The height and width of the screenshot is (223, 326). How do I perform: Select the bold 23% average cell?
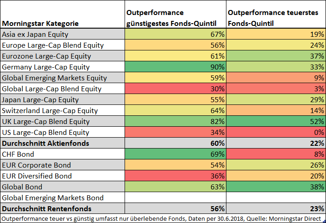(x=276, y=208)
